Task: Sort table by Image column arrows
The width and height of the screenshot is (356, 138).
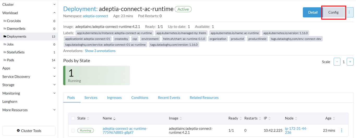Action: (x=181, y=118)
